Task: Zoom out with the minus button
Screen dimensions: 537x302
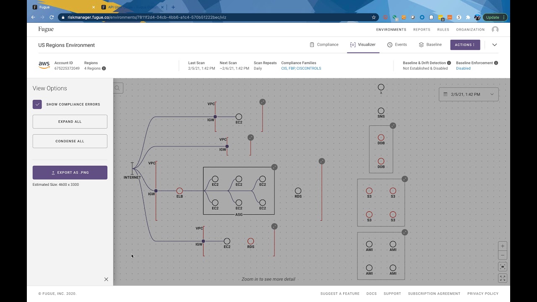Action: (503, 255)
